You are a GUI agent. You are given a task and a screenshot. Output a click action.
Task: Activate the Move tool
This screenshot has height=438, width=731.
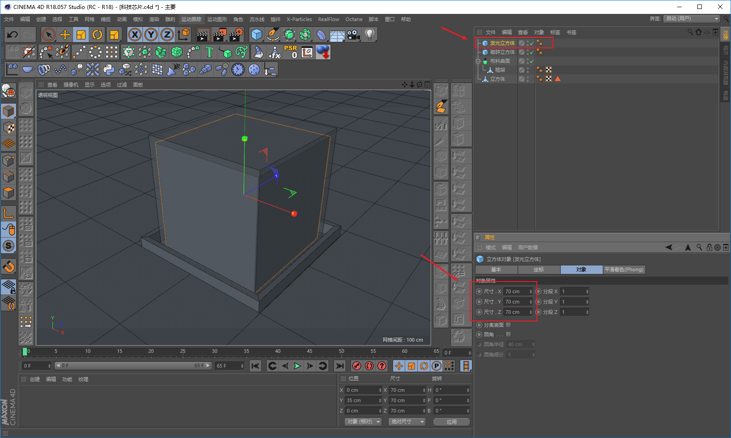[x=65, y=35]
